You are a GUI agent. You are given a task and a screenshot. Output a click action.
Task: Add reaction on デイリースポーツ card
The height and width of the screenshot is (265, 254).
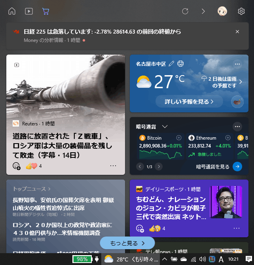(140, 229)
